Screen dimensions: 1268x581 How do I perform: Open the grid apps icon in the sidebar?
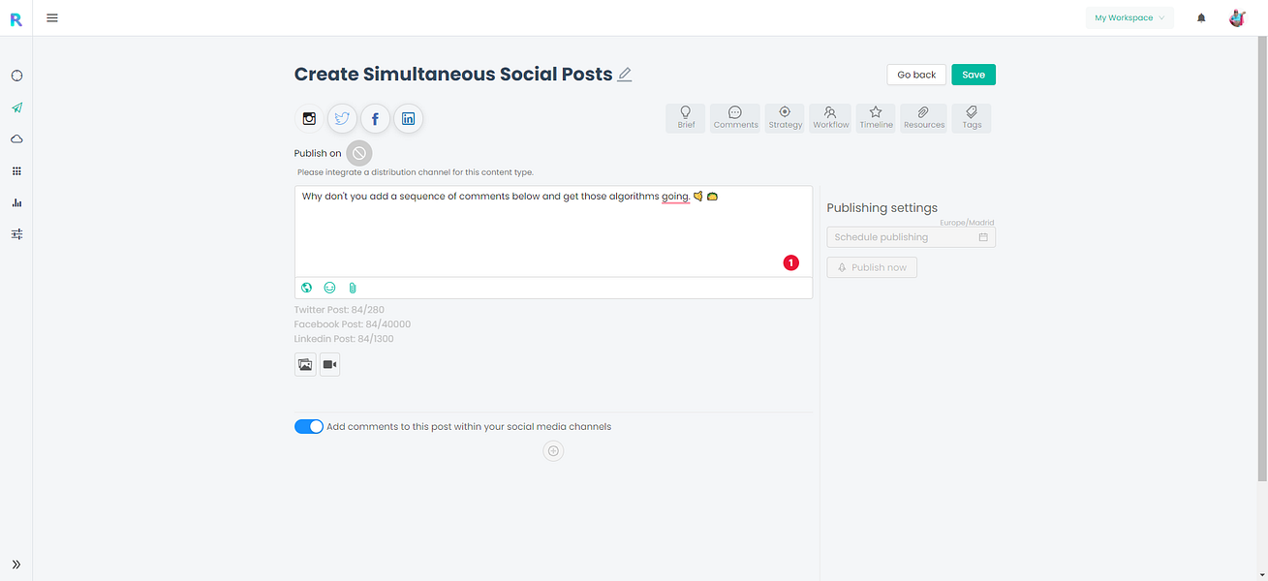point(16,171)
